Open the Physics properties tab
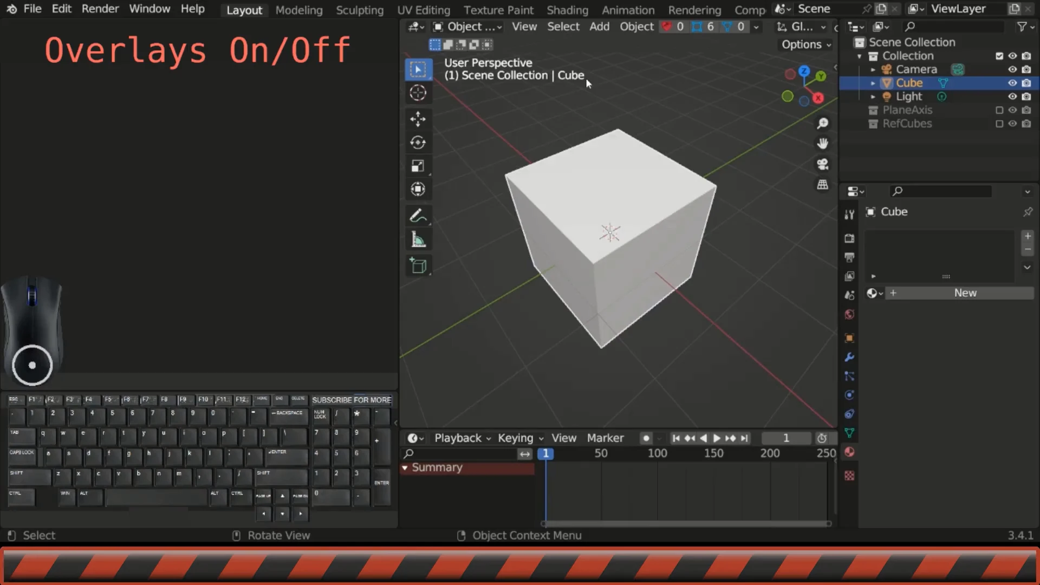Viewport: 1040px width, 585px height. (849, 395)
